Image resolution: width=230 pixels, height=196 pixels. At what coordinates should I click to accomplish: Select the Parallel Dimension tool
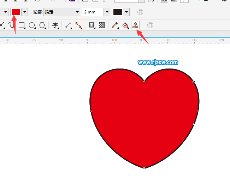[x=69, y=25]
